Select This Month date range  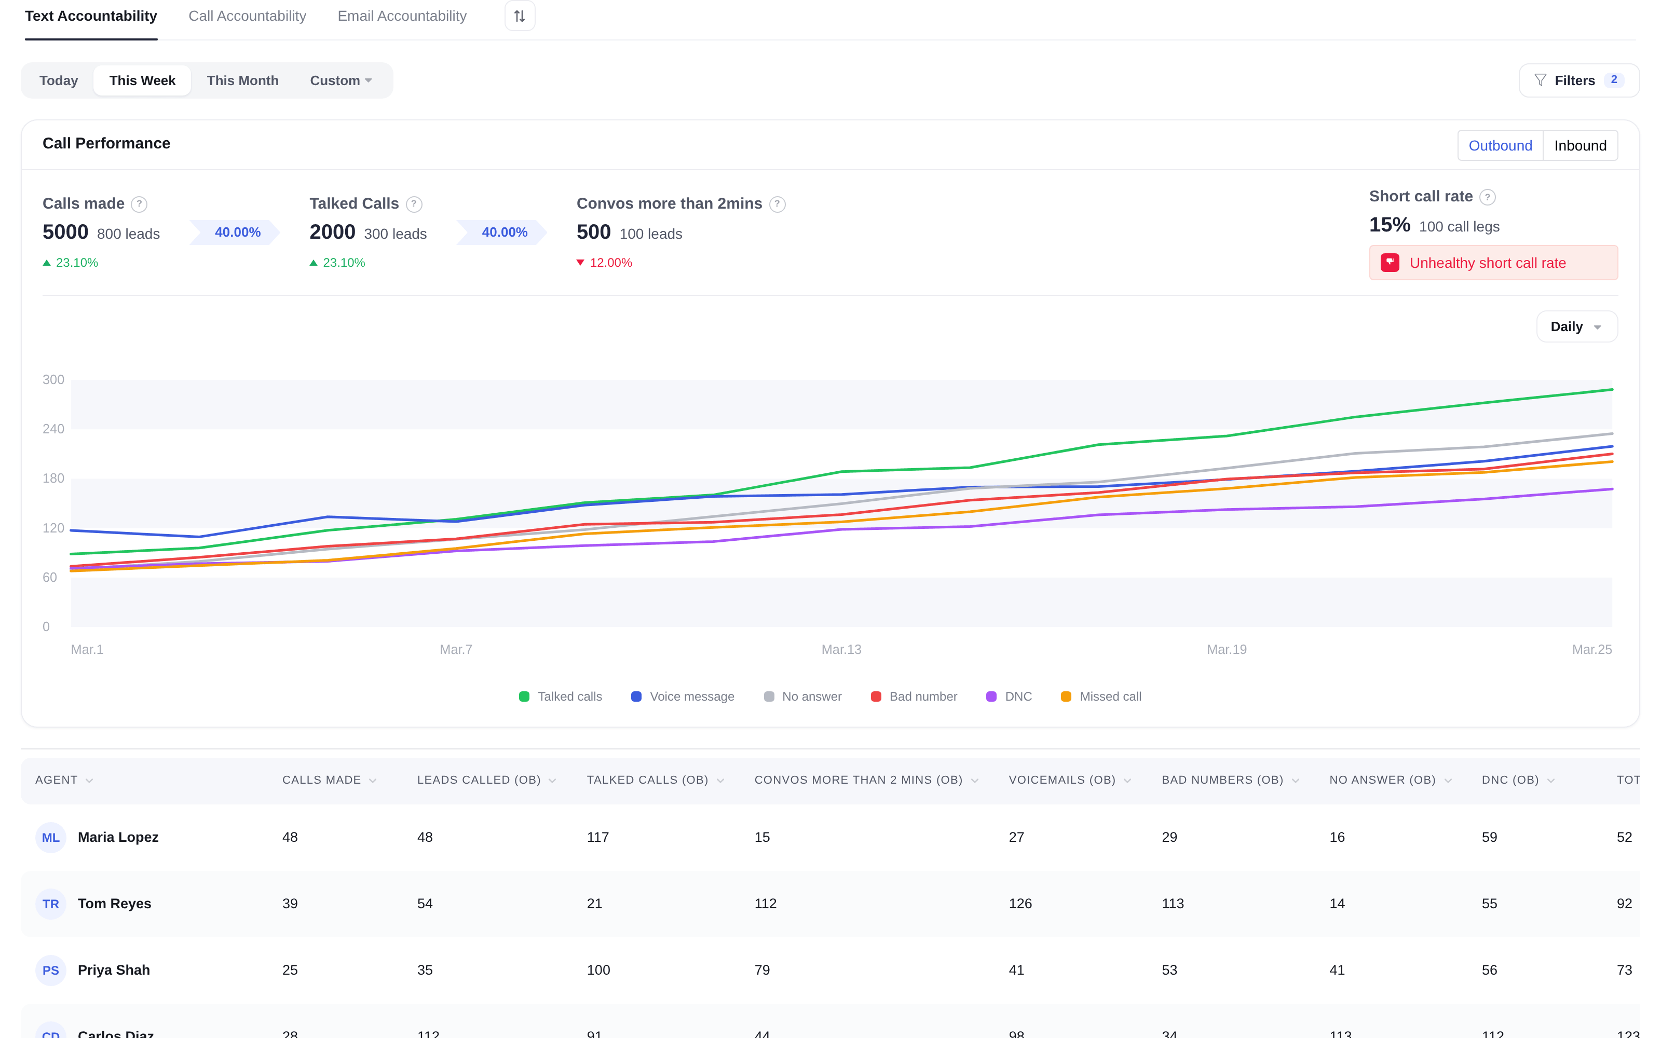coord(242,80)
